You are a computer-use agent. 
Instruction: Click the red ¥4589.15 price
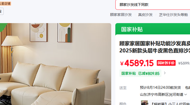point(137,63)
